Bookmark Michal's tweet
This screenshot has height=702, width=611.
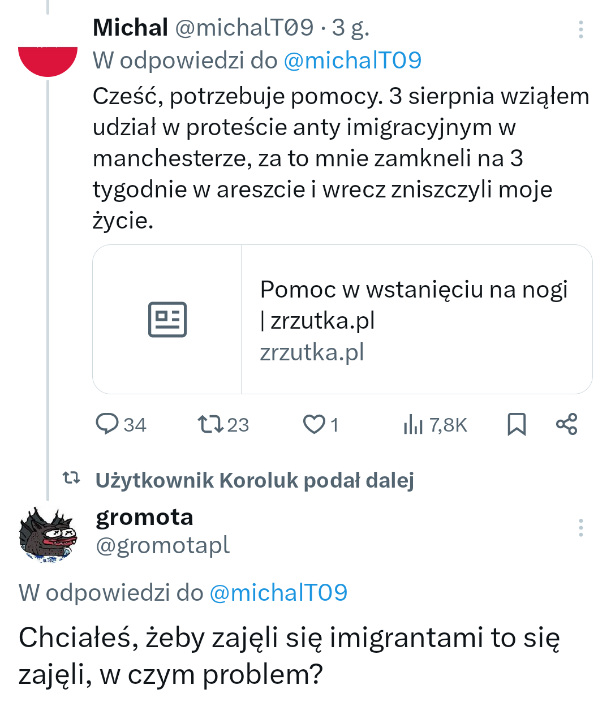(x=517, y=424)
